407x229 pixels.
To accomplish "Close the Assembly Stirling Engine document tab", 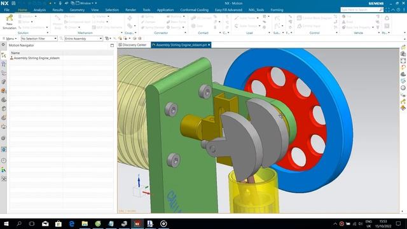I will [x=209, y=45].
